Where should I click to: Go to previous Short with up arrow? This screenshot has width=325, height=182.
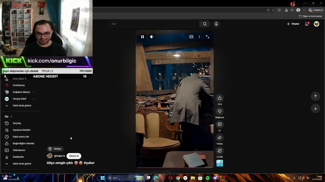coord(315,96)
